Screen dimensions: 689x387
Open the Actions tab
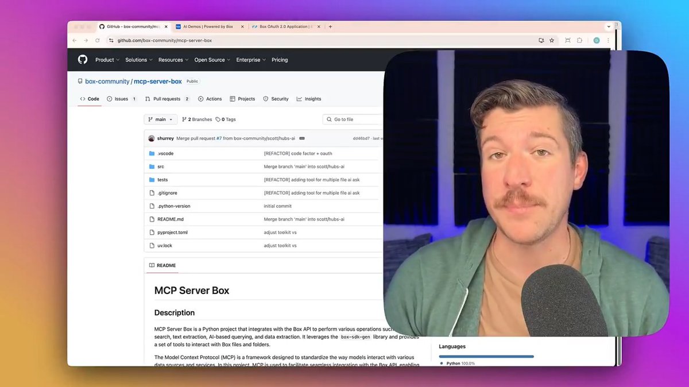coord(210,99)
